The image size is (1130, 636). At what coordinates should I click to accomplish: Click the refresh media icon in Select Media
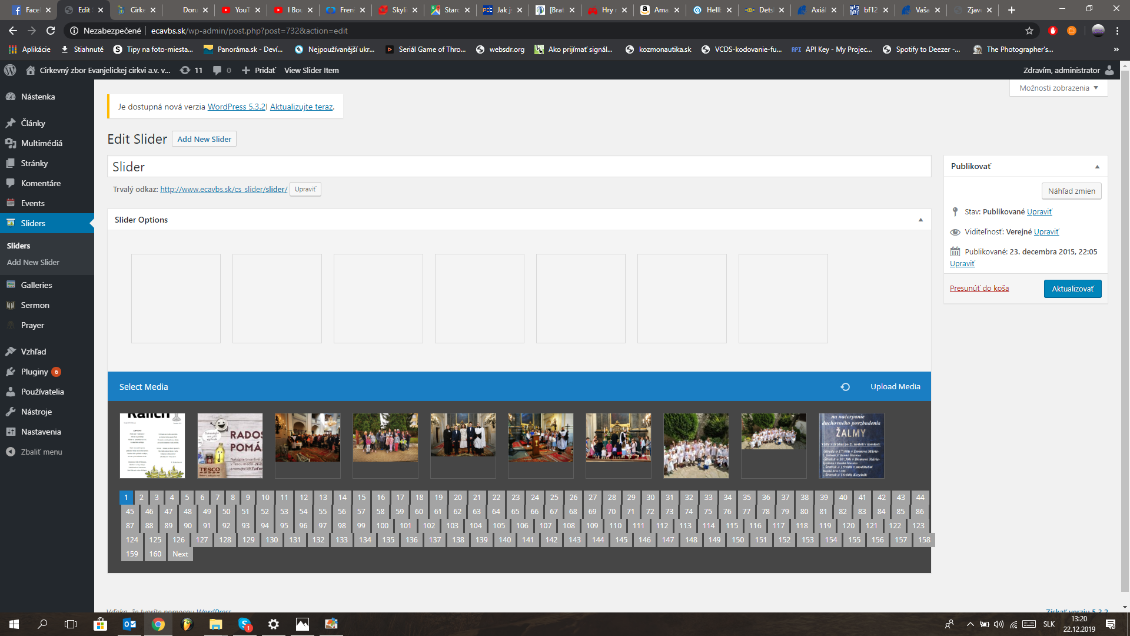click(845, 387)
